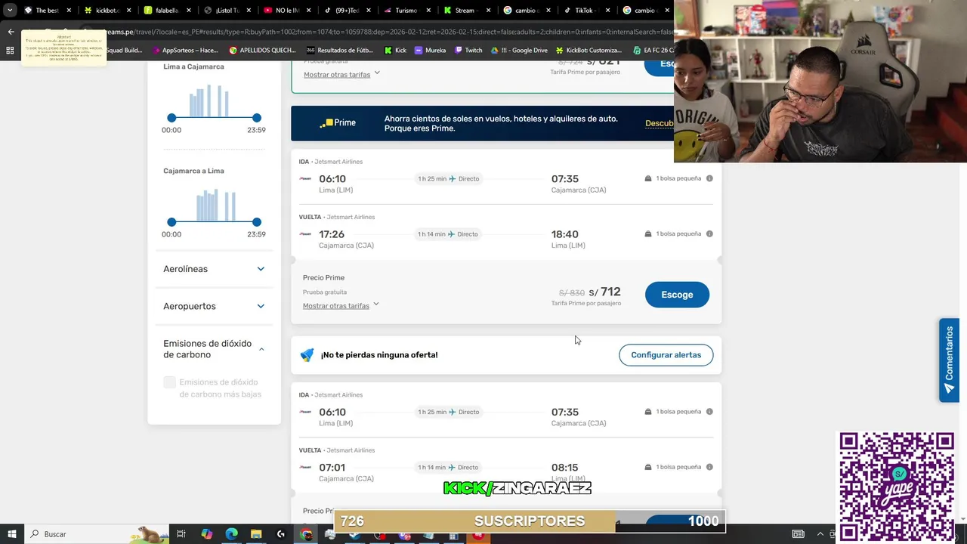
Task: Click rocket icon beside No te pierdas ninguna oferta
Action: [x=307, y=355]
